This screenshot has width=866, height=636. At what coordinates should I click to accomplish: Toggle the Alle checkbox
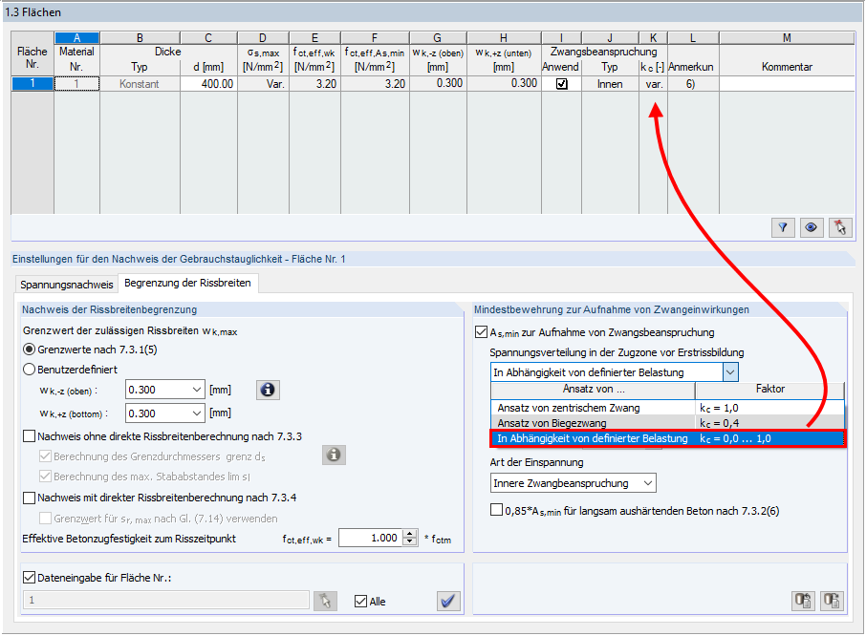(x=360, y=602)
